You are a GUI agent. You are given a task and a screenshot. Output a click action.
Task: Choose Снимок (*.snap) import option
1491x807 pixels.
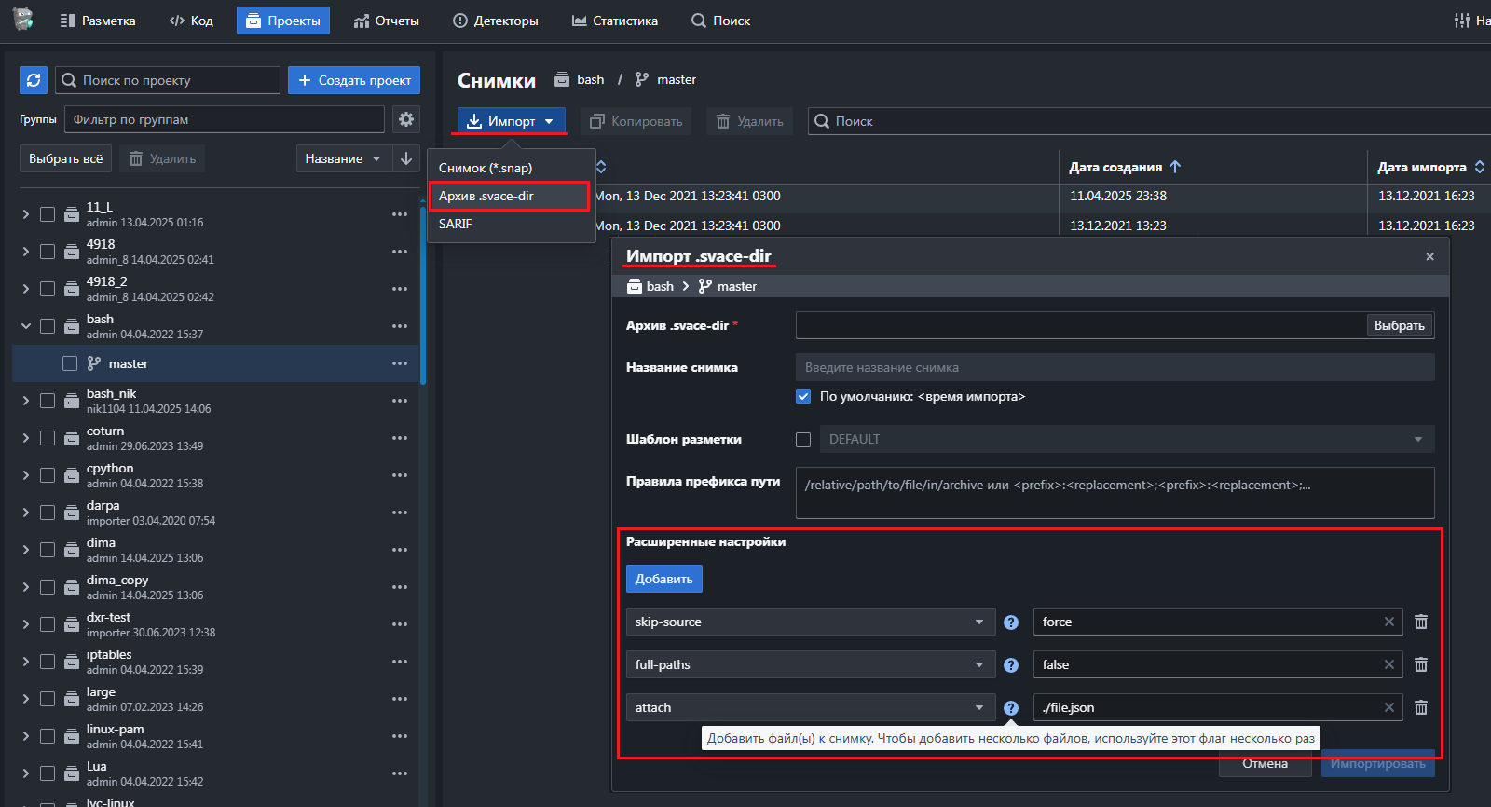[x=511, y=168]
